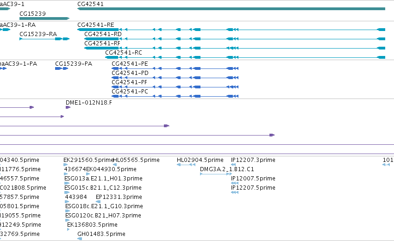Select the long CG42541 gene bar
The height and width of the screenshot is (241, 394).
click(231, 9)
